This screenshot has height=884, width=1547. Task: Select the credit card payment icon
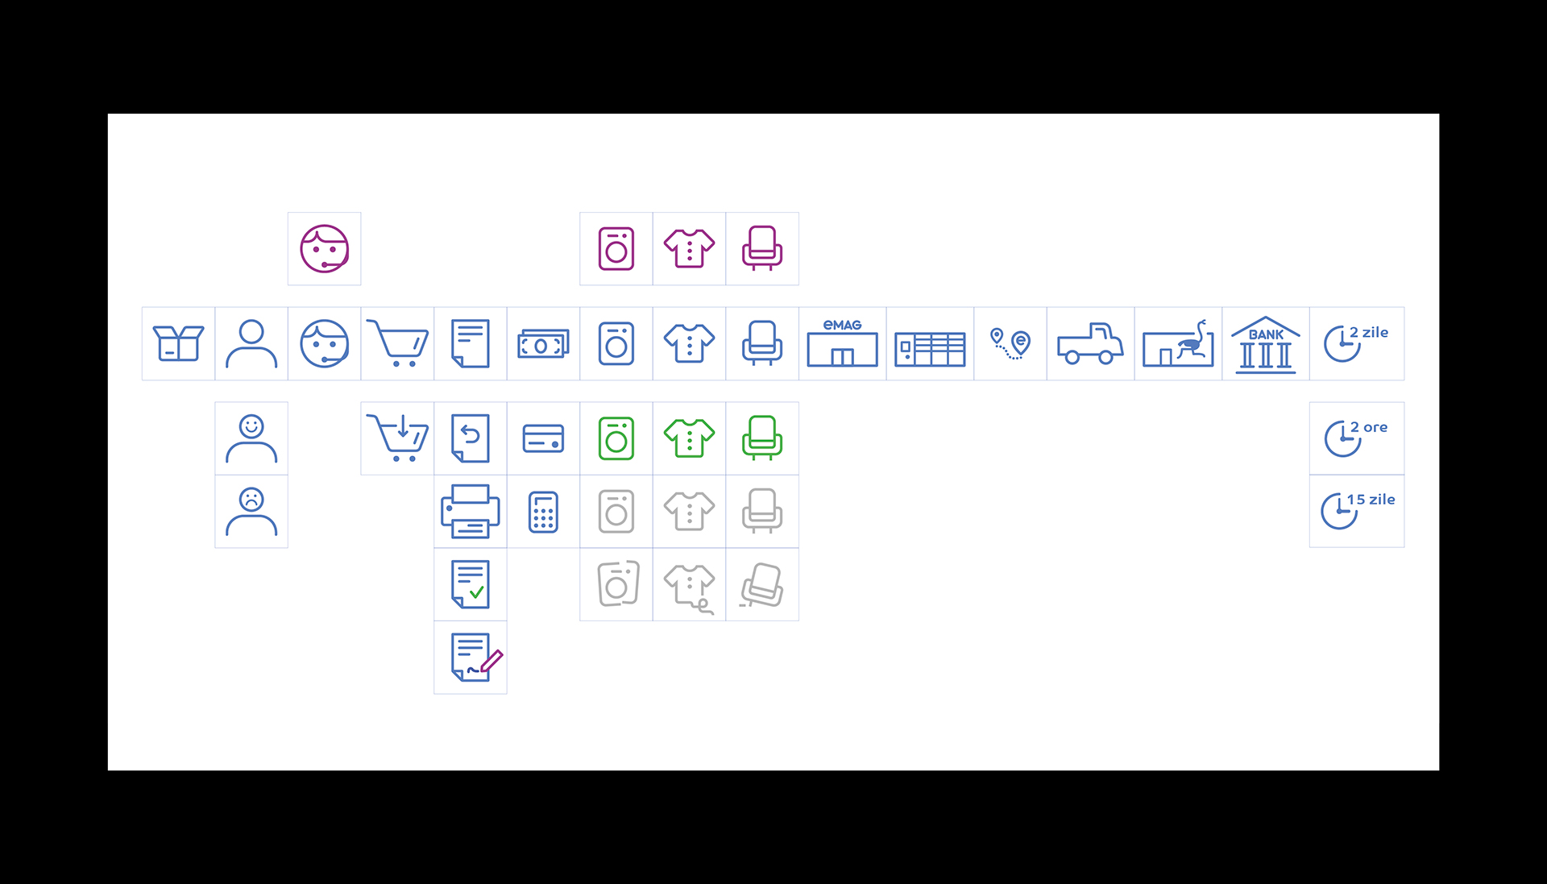click(x=544, y=438)
